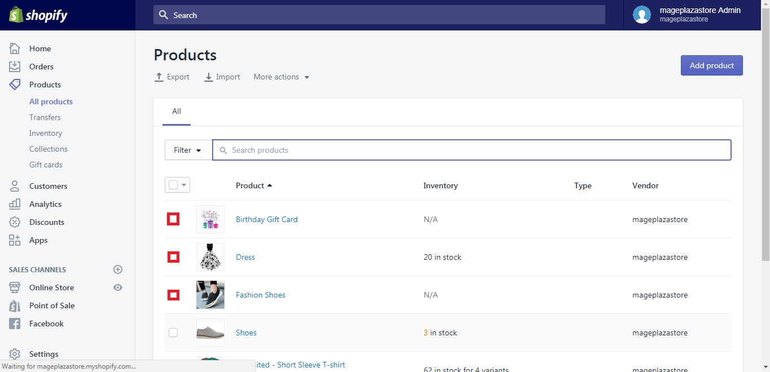Screen dimensions: 770x372
Task: Click the Discounts badge icon
Action: [x=15, y=222]
